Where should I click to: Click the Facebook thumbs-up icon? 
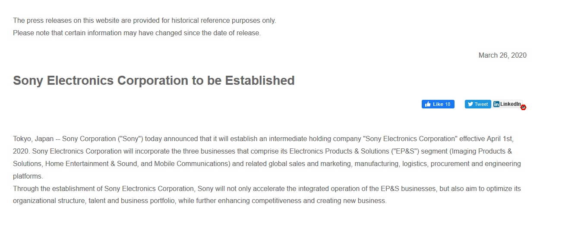point(428,104)
